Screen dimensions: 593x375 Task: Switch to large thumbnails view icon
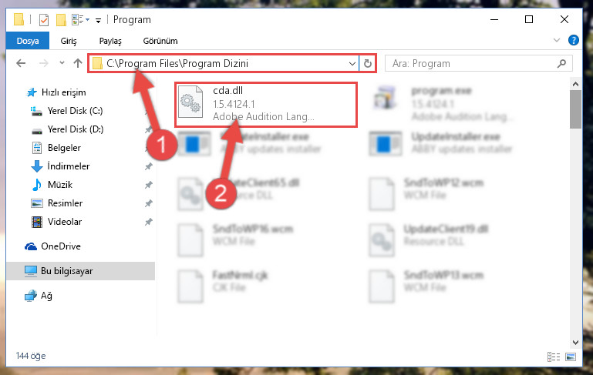tap(571, 357)
